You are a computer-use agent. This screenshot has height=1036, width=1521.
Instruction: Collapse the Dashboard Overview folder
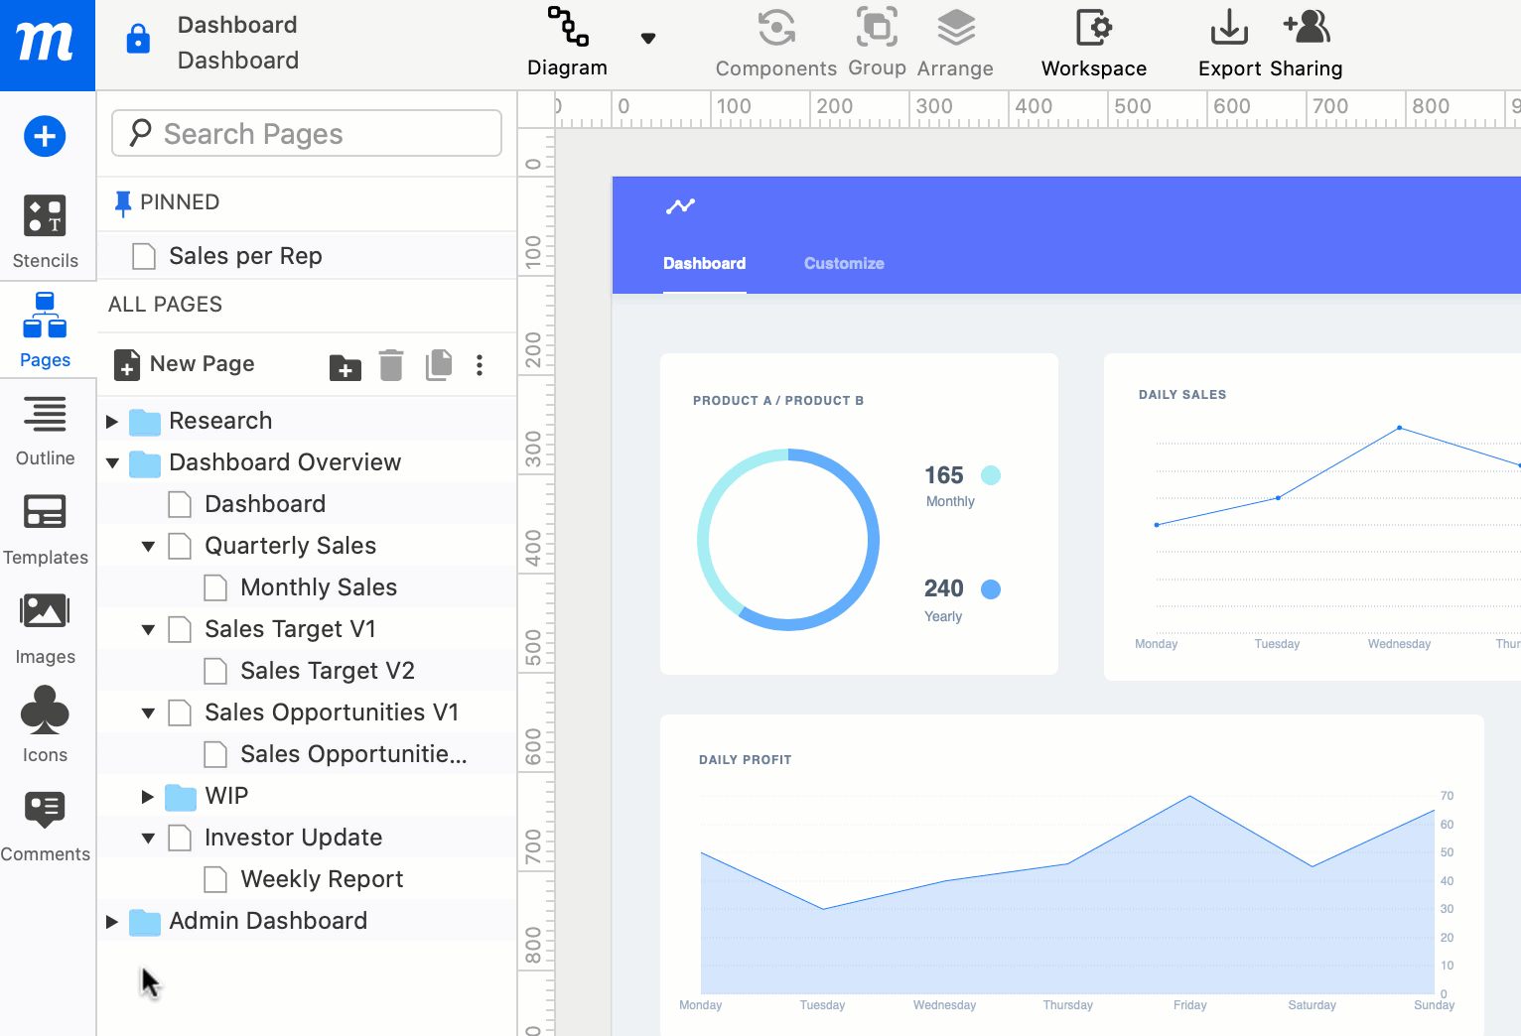tap(112, 463)
